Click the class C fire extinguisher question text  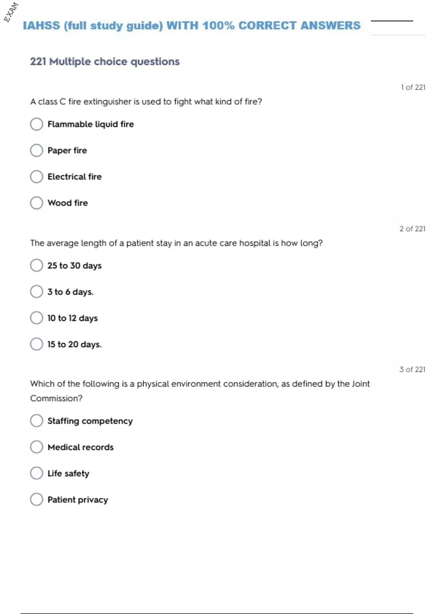146,102
